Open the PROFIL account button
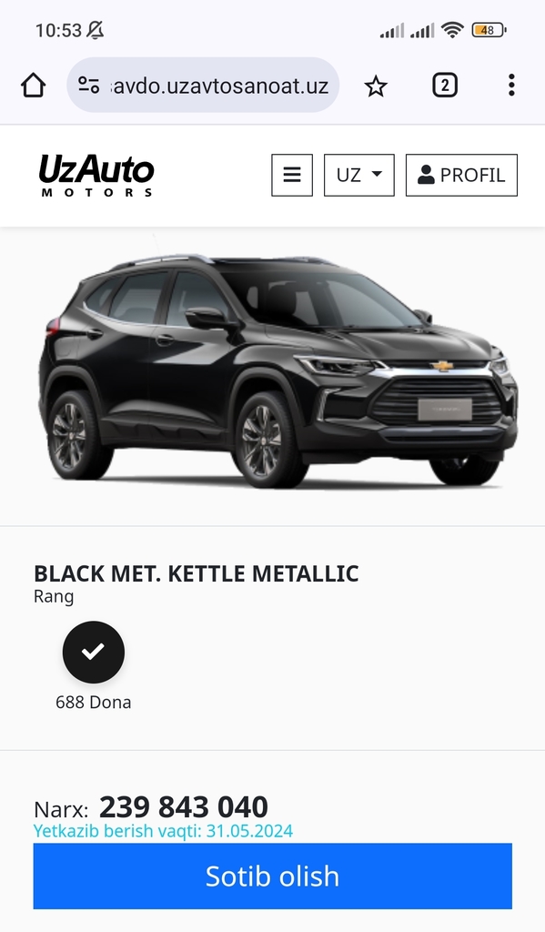The image size is (545, 932). (x=461, y=175)
